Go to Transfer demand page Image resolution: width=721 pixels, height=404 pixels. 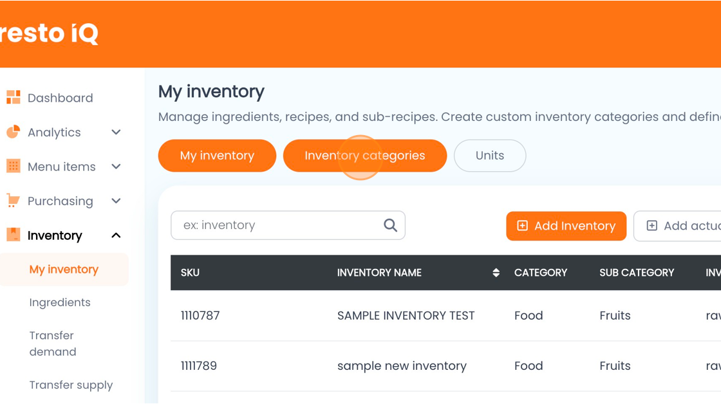click(53, 344)
